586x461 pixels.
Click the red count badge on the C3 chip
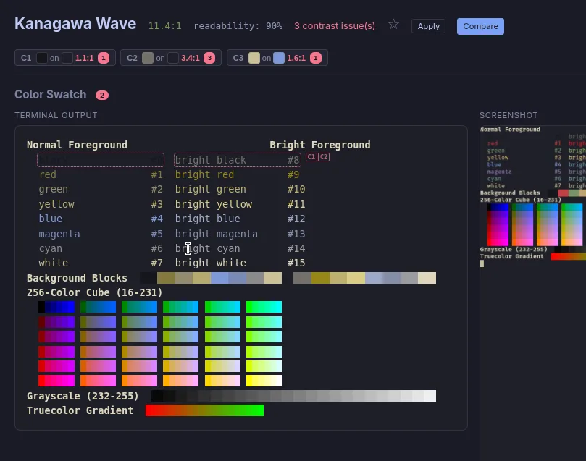316,58
